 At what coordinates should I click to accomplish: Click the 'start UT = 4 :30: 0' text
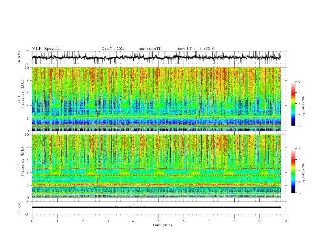click(x=196, y=49)
